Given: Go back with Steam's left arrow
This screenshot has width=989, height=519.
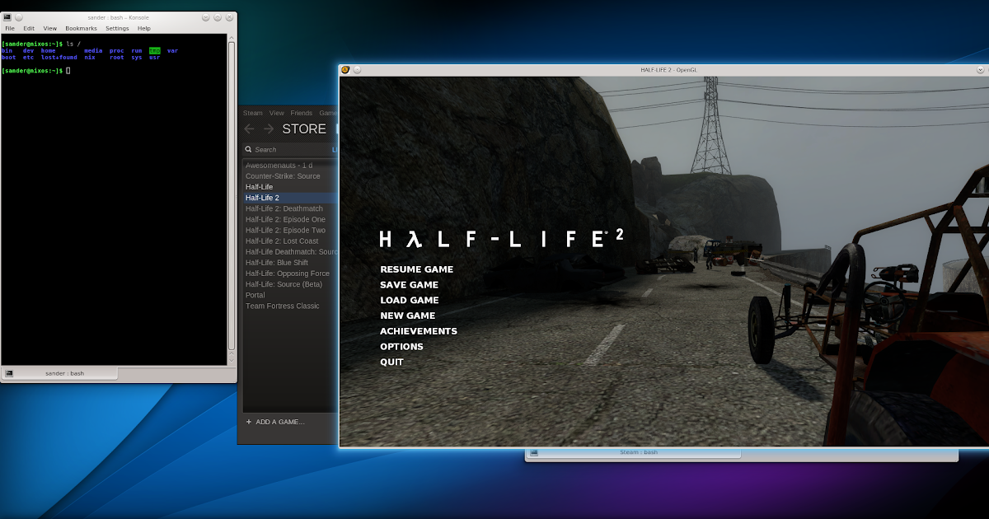Looking at the screenshot, I should [250, 129].
